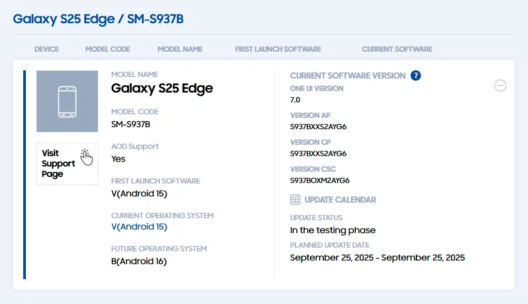Open the blue V(Android 15) current OS link
Screen dimensions: 528x304
tap(139, 227)
